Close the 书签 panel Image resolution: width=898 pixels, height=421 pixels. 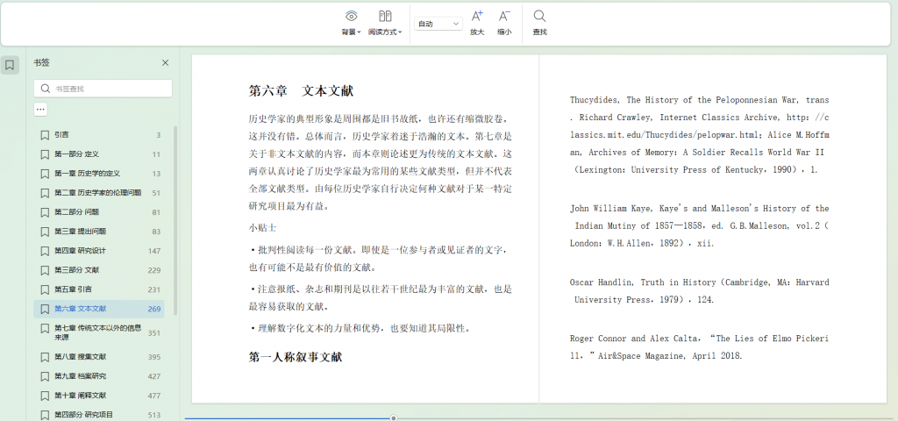[165, 63]
